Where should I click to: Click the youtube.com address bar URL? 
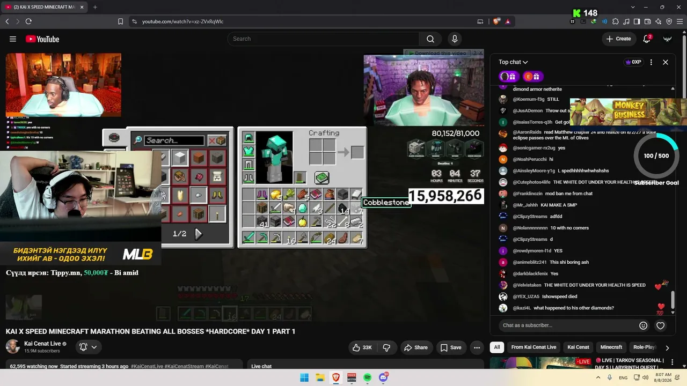pos(182,21)
